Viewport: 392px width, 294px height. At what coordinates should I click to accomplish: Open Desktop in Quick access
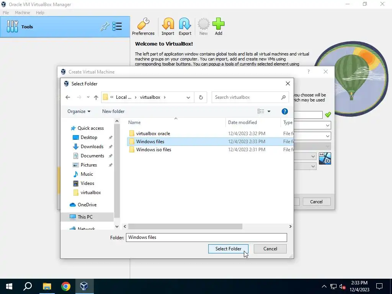[89, 137]
